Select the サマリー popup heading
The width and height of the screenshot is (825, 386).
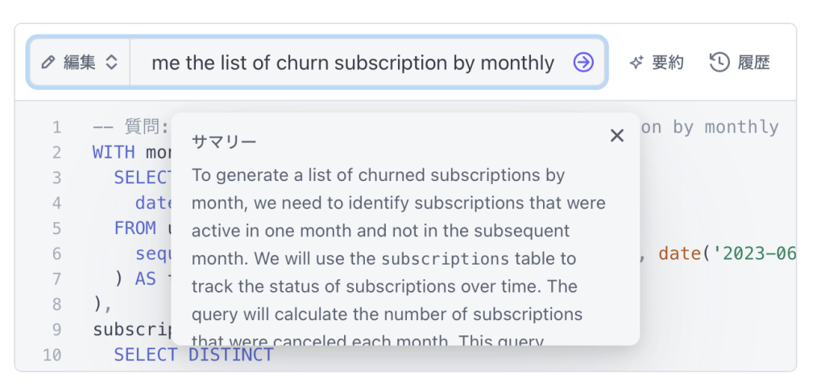point(224,142)
